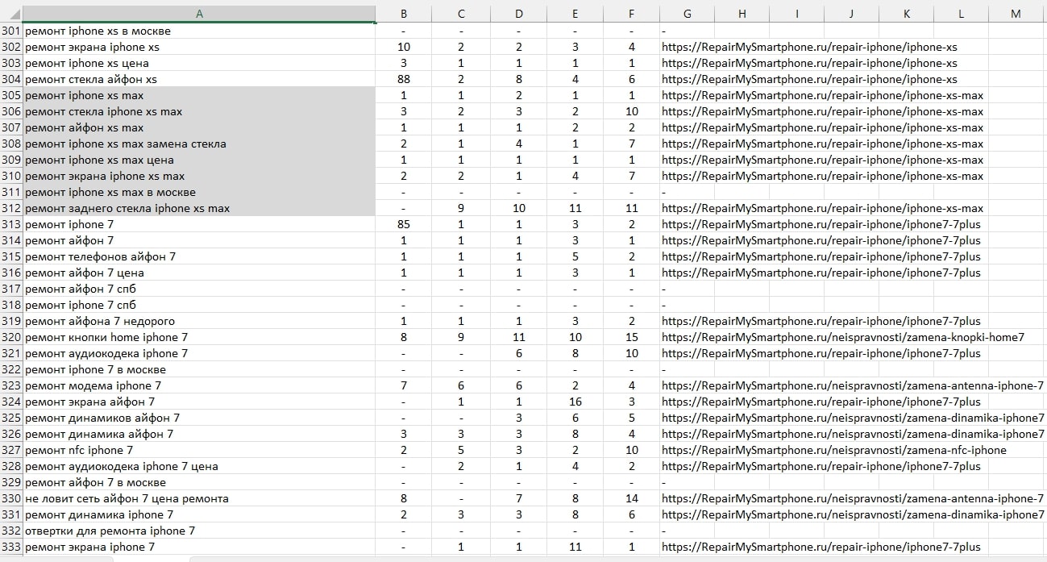Open zamena-dinamika-iphone7 URL in row 325

point(854,418)
